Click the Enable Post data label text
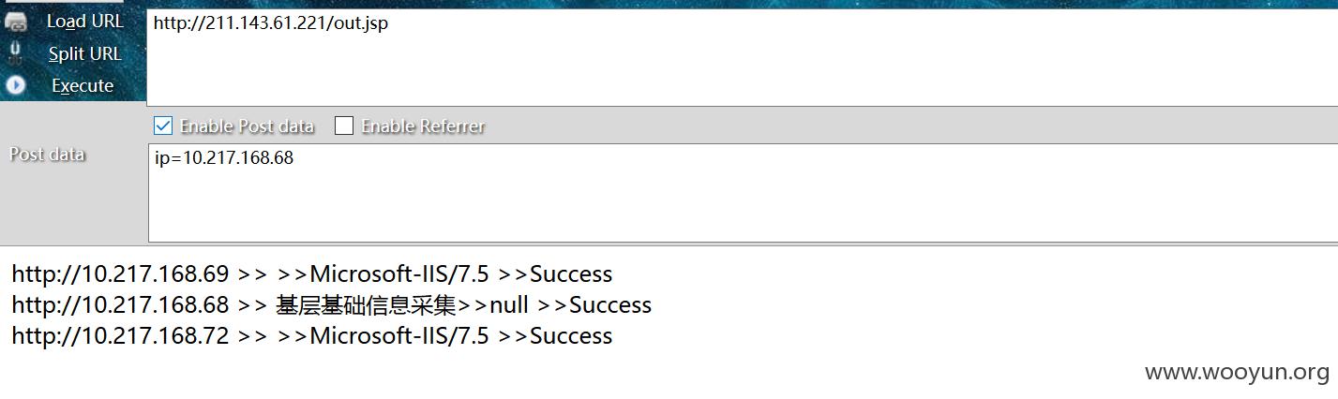Screen dimensions: 1338x399 248,126
